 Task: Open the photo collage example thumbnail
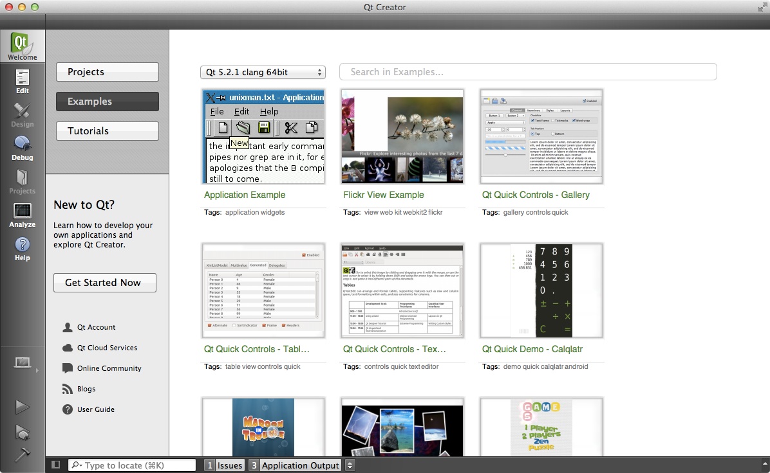[402, 427]
